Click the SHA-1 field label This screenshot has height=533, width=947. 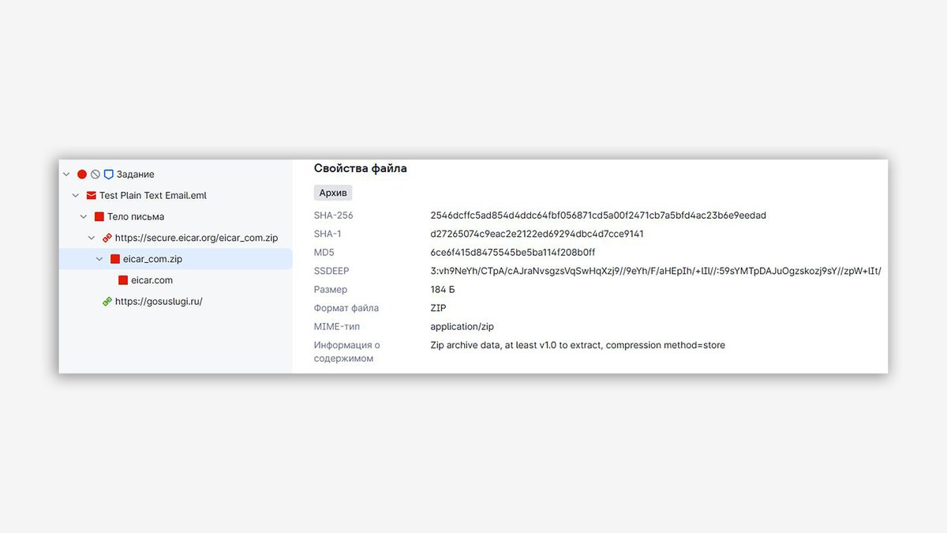[328, 234]
